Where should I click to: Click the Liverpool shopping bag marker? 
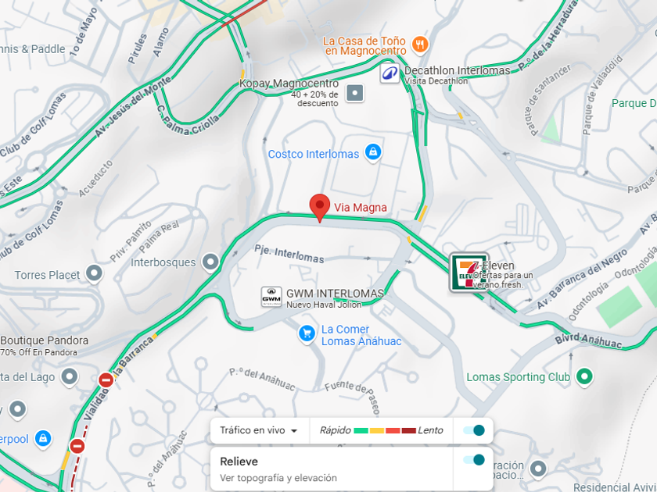point(43,439)
